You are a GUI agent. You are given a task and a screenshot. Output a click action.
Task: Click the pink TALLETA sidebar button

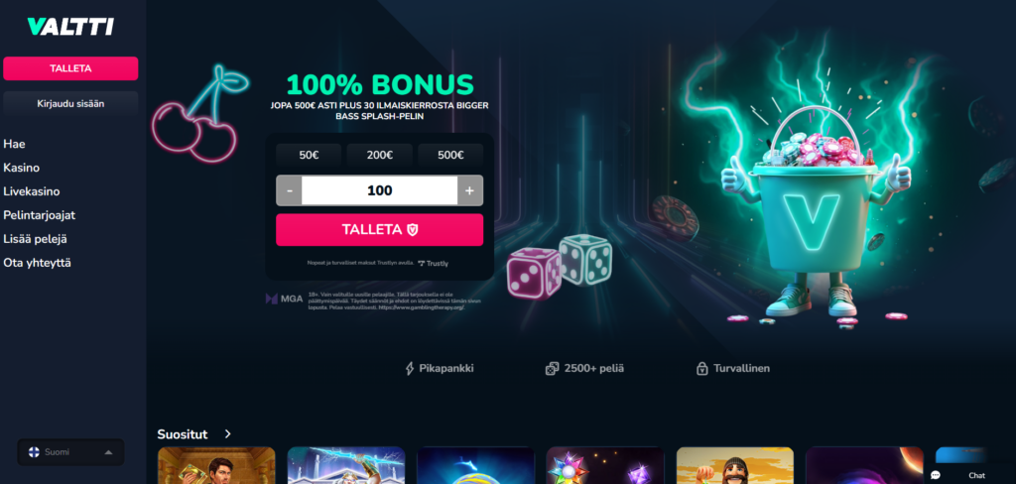point(70,68)
